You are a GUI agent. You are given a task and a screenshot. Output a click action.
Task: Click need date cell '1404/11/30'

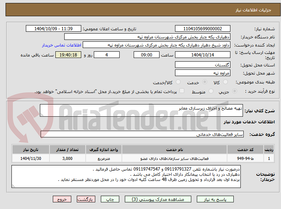(x=31, y=158)
